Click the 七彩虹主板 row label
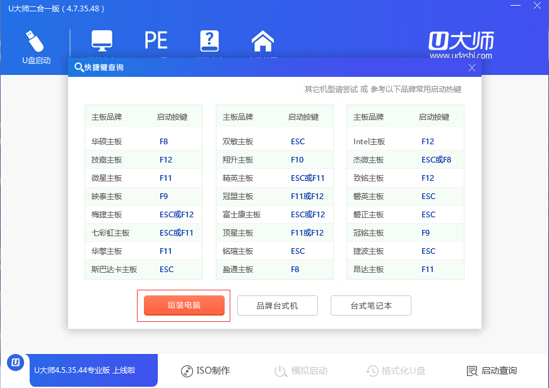The height and width of the screenshot is (388, 549). 110,233
